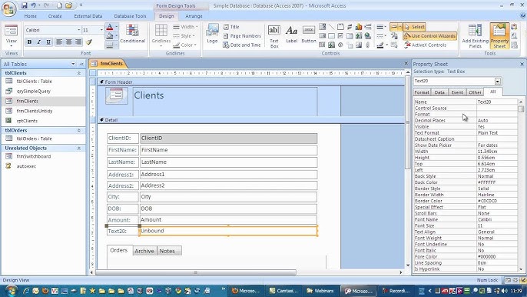This screenshot has height=297, width=527.
Task: Toggle Bold formatting
Action: pyautogui.click(x=29, y=42)
